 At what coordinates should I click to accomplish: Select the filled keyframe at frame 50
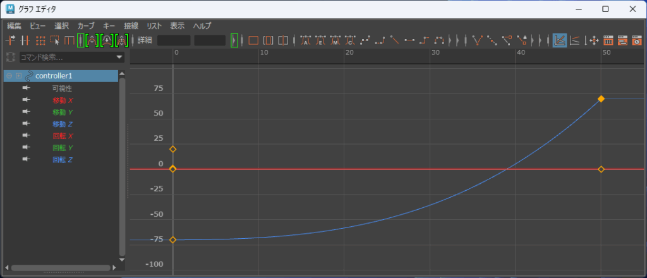click(x=602, y=99)
